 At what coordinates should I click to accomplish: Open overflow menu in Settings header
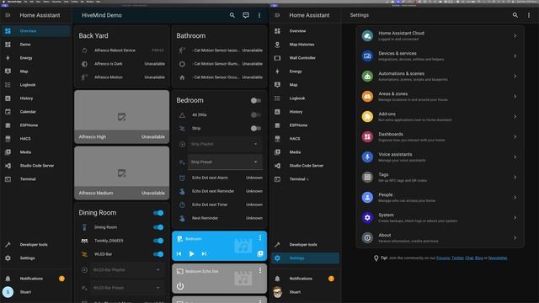click(x=529, y=15)
